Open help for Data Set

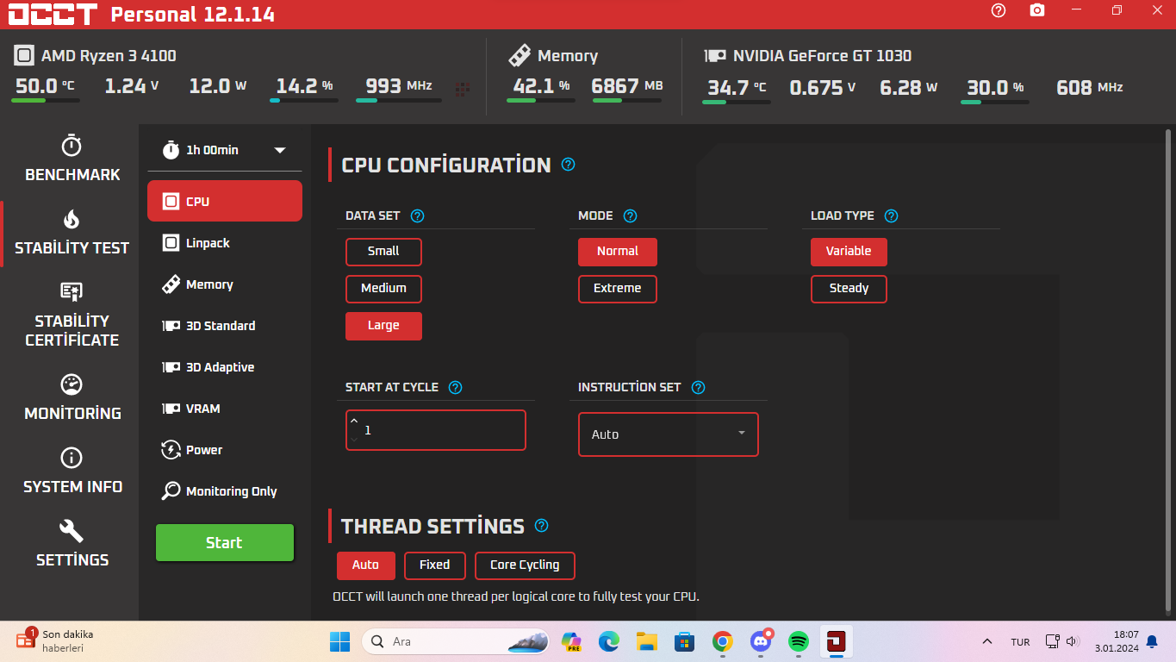[418, 216]
